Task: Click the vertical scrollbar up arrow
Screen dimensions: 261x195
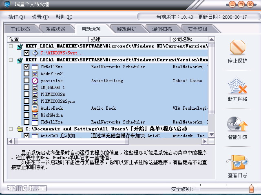Action: [212, 40]
